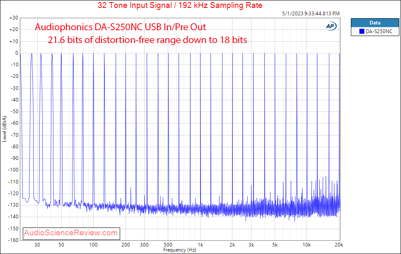Click the 'Level (dBrA)' vertical axis title
This screenshot has height=254, width=401.
pyautogui.click(x=4, y=129)
